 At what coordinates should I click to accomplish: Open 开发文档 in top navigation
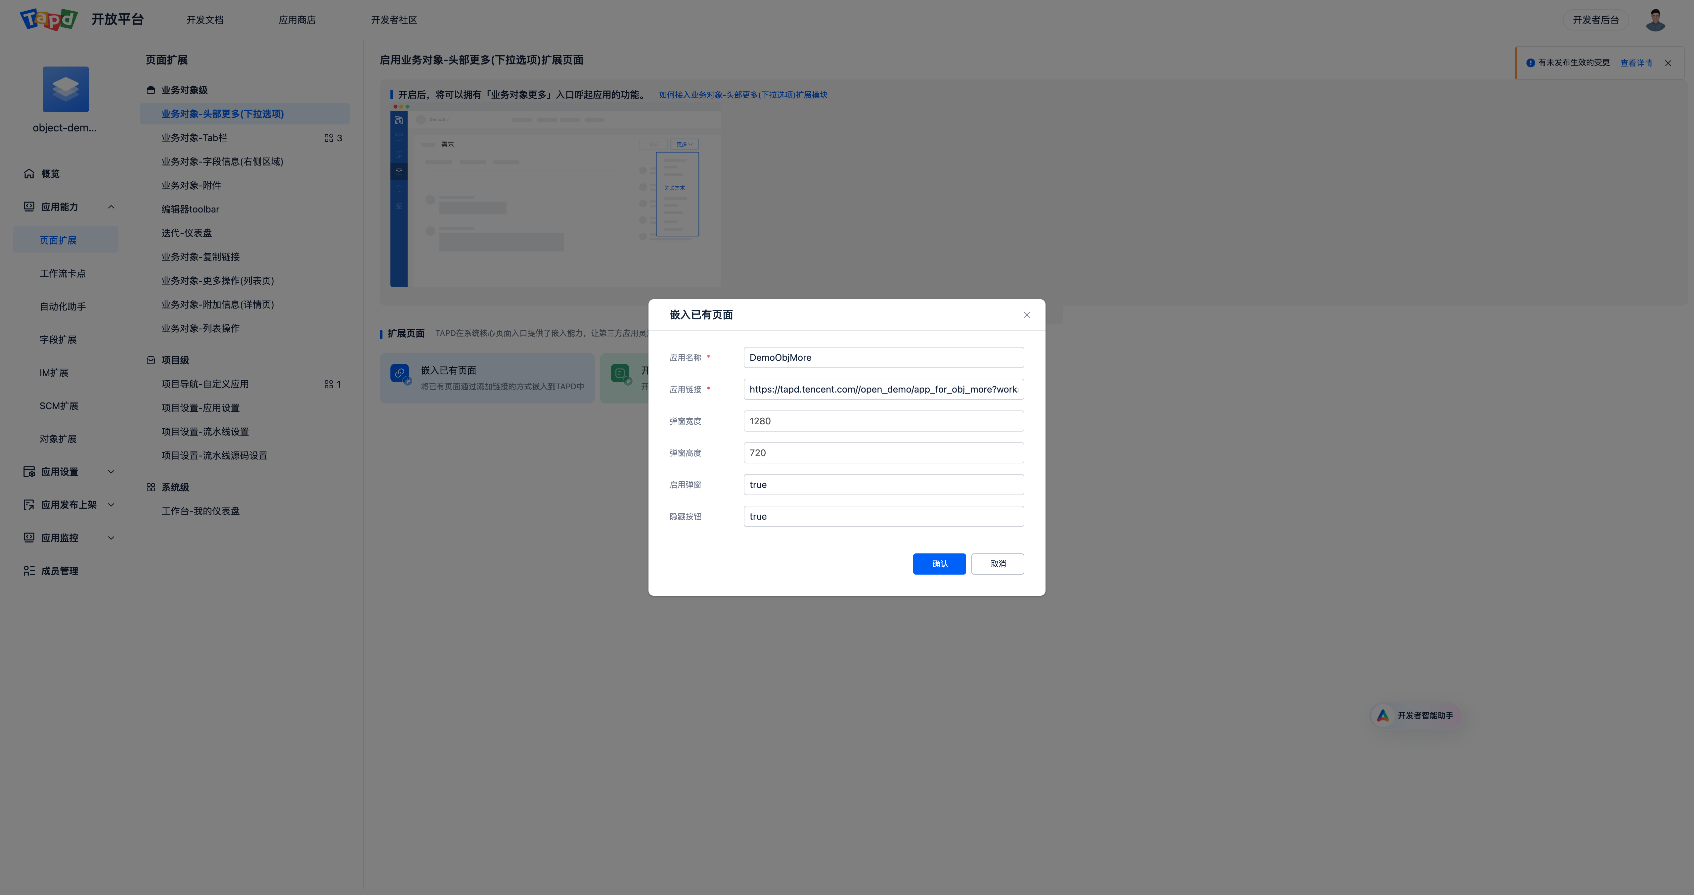[204, 20]
